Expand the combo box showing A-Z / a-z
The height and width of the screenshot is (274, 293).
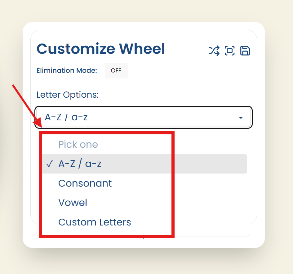click(x=143, y=118)
